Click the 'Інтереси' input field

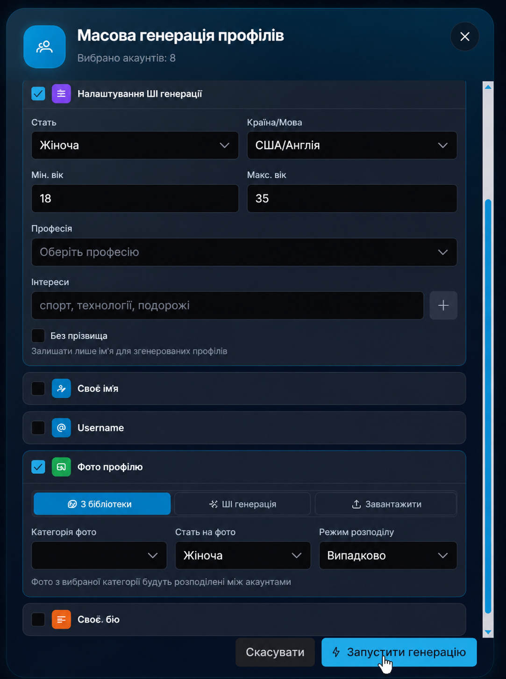tap(228, 305)
